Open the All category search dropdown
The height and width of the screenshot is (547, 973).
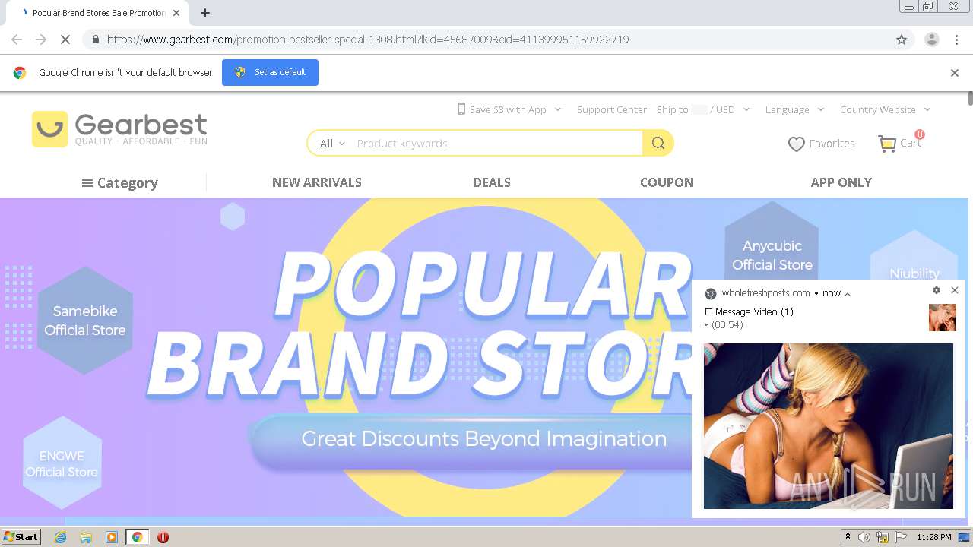pos(332,143)
